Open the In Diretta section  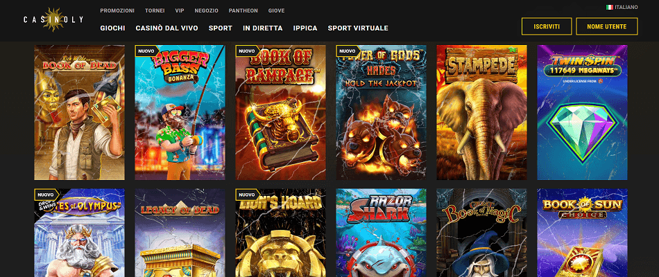[263, 28]
